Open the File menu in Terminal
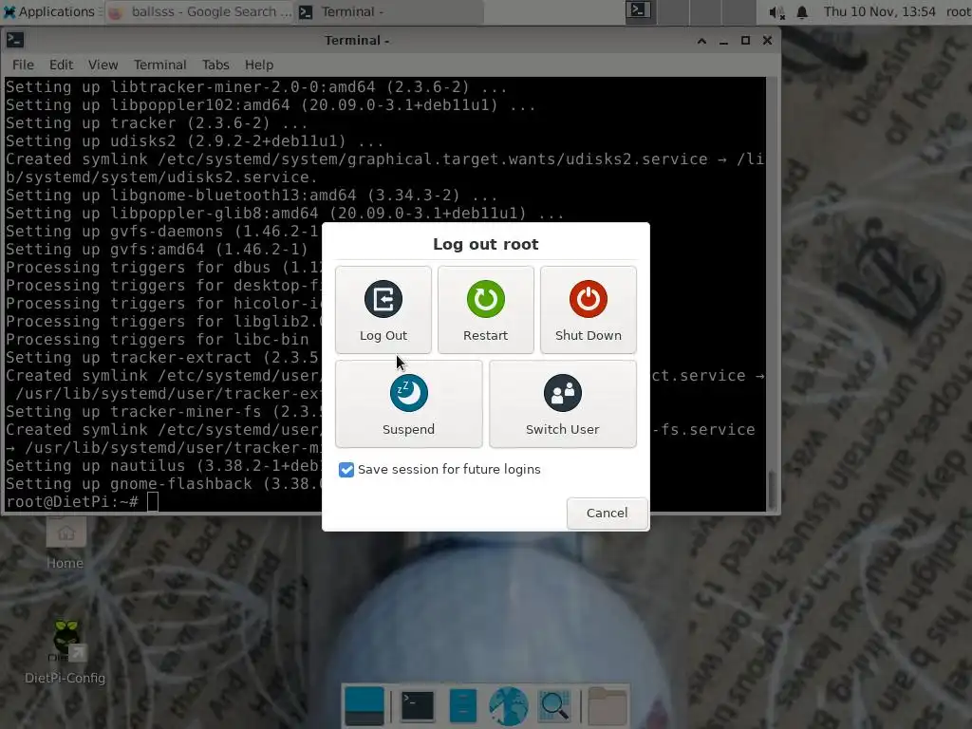The height and width of the screenshot is (729, 972). [x=23, y=65]
